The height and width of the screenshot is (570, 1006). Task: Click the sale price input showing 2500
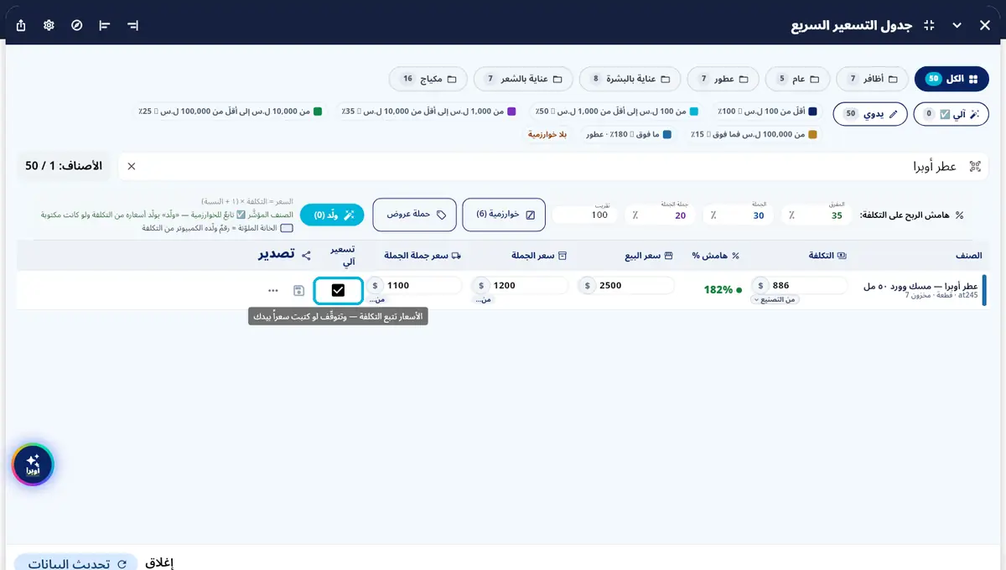(626, 285)
